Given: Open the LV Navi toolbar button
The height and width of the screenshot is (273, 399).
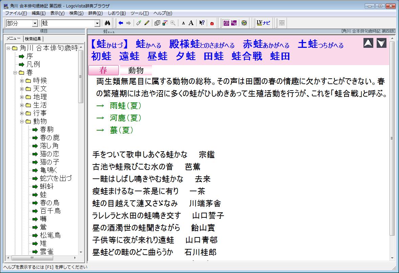Looking at the screenshot, I should 263,23.
